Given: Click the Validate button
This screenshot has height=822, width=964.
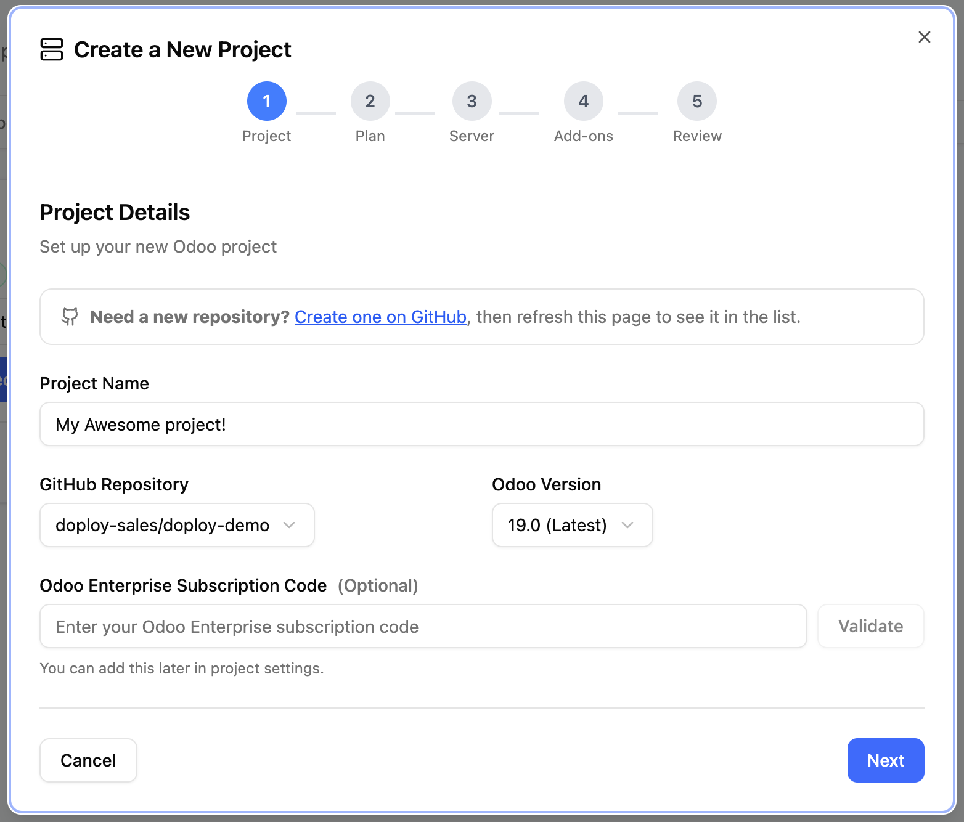Looking at the screenshot, I should click(870, 626).
